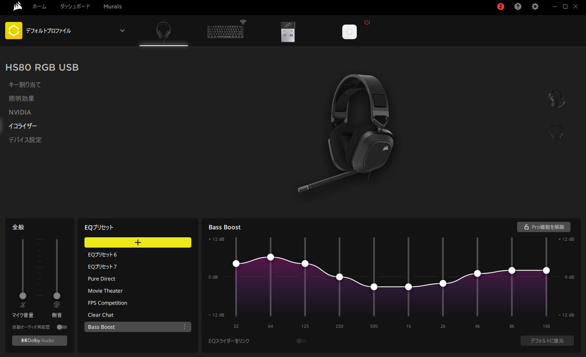The image size is (586, 357).
Task: Select Movie Theater preset
Action: (138, 291)
